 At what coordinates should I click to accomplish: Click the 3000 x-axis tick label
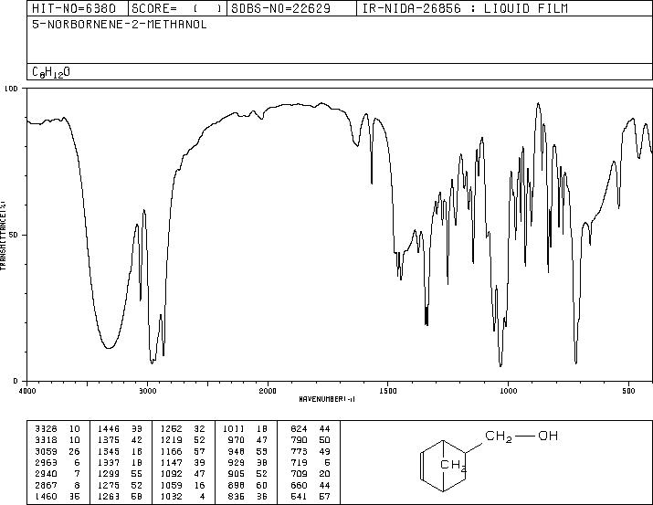click(147, 391)
